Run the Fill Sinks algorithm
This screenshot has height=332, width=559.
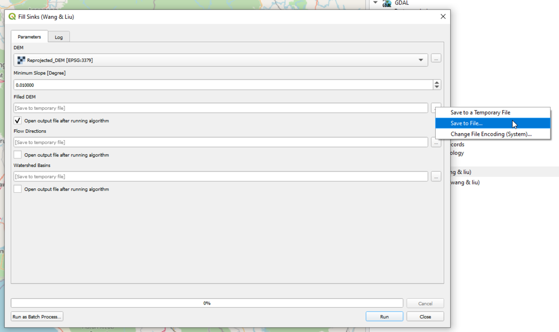[384, 316]
